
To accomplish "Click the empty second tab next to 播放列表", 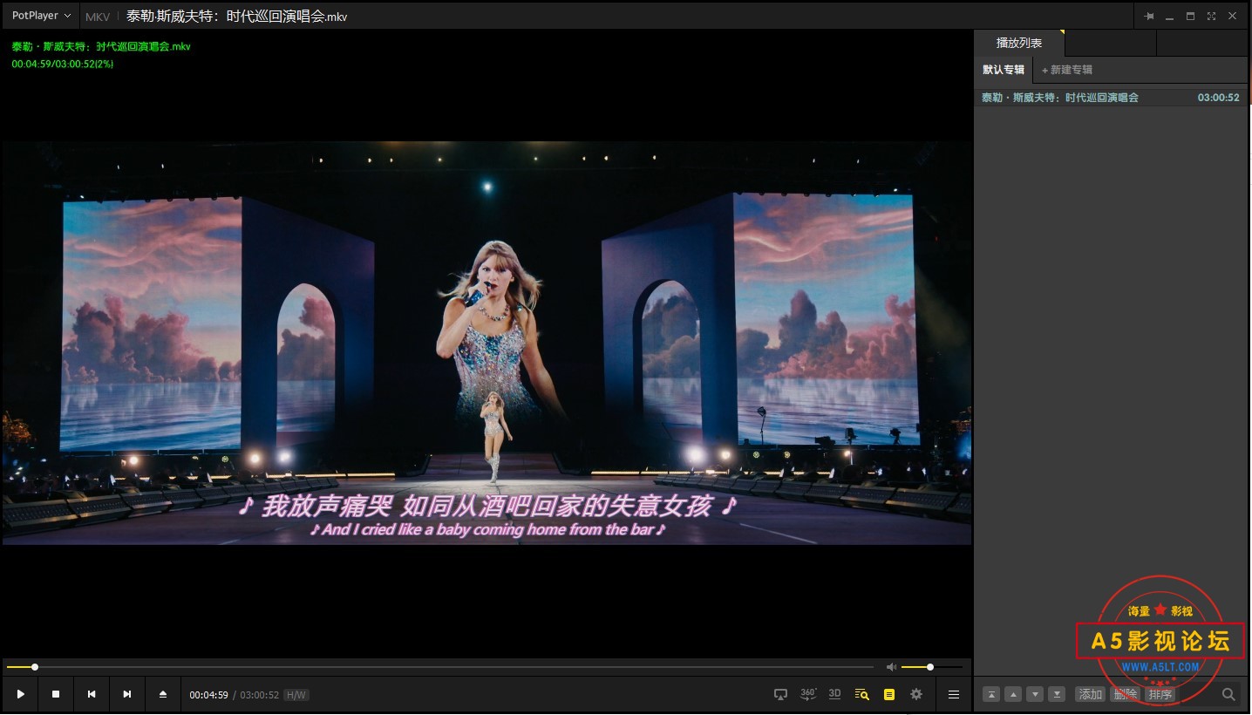I will point(1111,43).
